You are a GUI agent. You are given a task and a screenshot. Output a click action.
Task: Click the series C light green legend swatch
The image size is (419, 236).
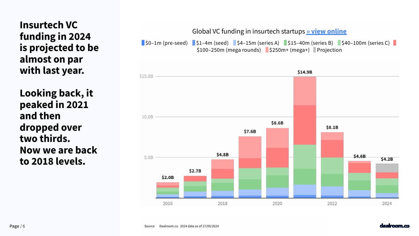tap(339, 43)
